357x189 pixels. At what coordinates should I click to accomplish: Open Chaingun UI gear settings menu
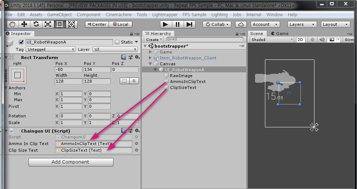pyautogui.click(x=137, y=131)
